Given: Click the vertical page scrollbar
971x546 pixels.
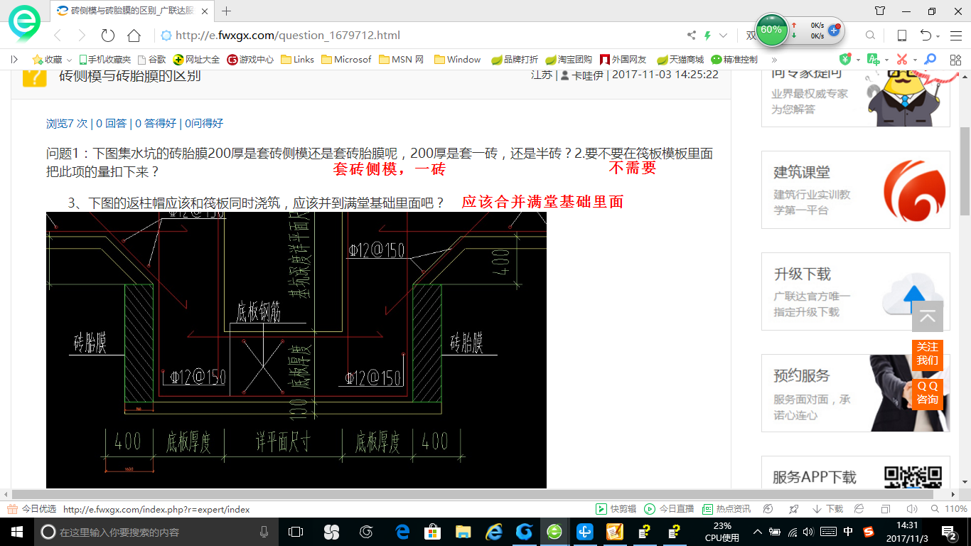Looking at the screenshot, I should point(965,171).
